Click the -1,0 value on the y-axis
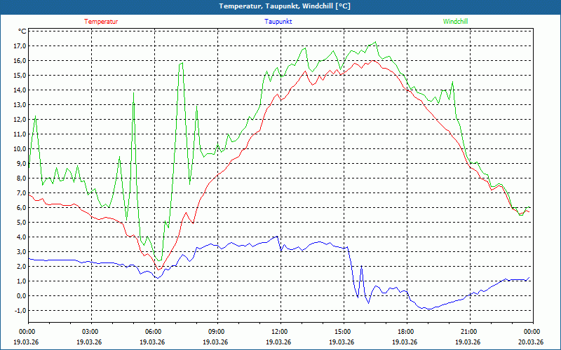 click(19, 311)
